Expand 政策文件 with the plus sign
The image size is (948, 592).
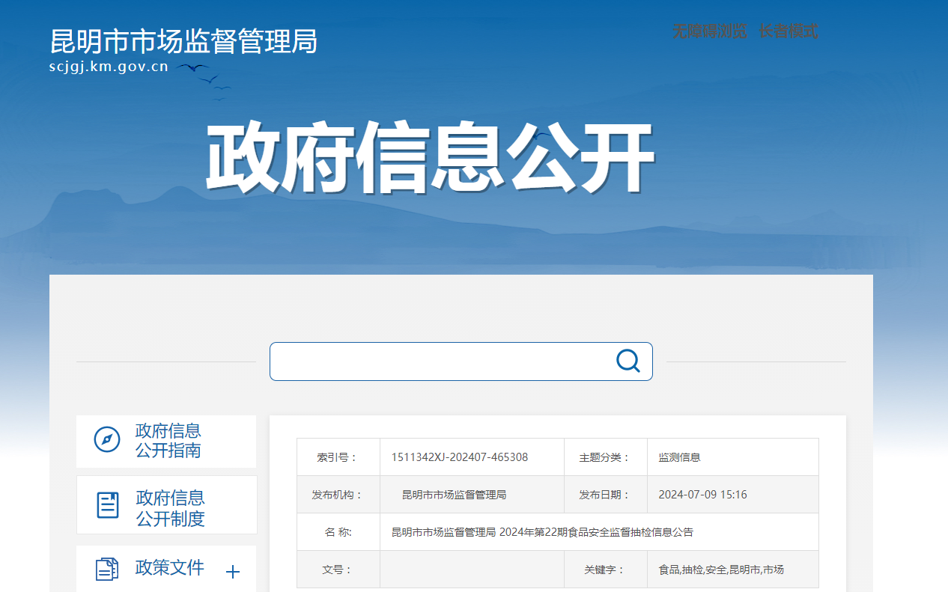pos(233,572)
